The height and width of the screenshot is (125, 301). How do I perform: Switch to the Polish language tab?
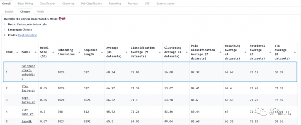[x=40, y=12]
